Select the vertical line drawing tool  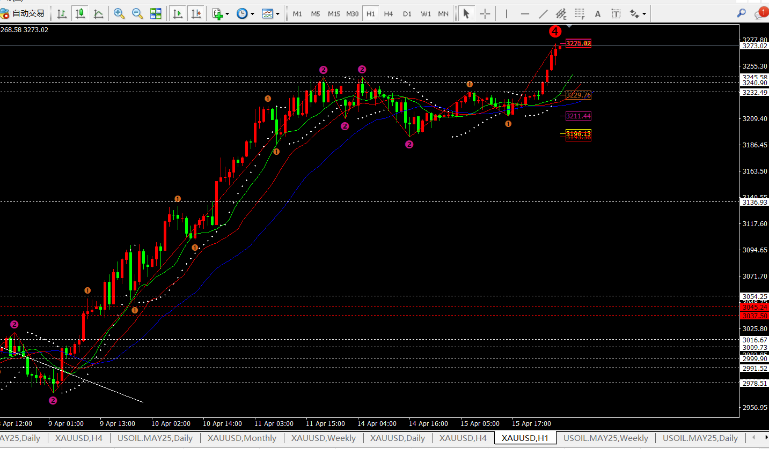pyautogui.click(x=506, y=13)
